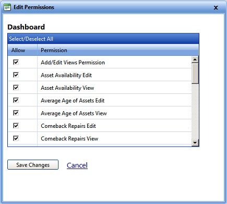This screenshot has height=204, width=227.
Task: Click the scrollbar down arrow
Action: [x=195, y=143]
